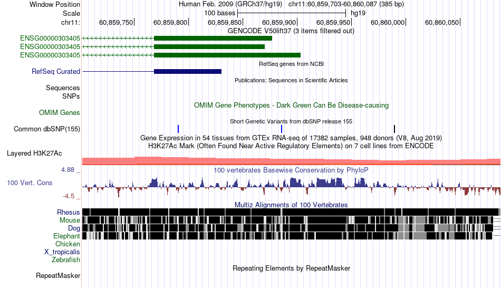Image resolution: width=501 pixels, height=288 pixels.
Task: Click the first green GENCODE exon bar
Action: [x=213, y=39]
